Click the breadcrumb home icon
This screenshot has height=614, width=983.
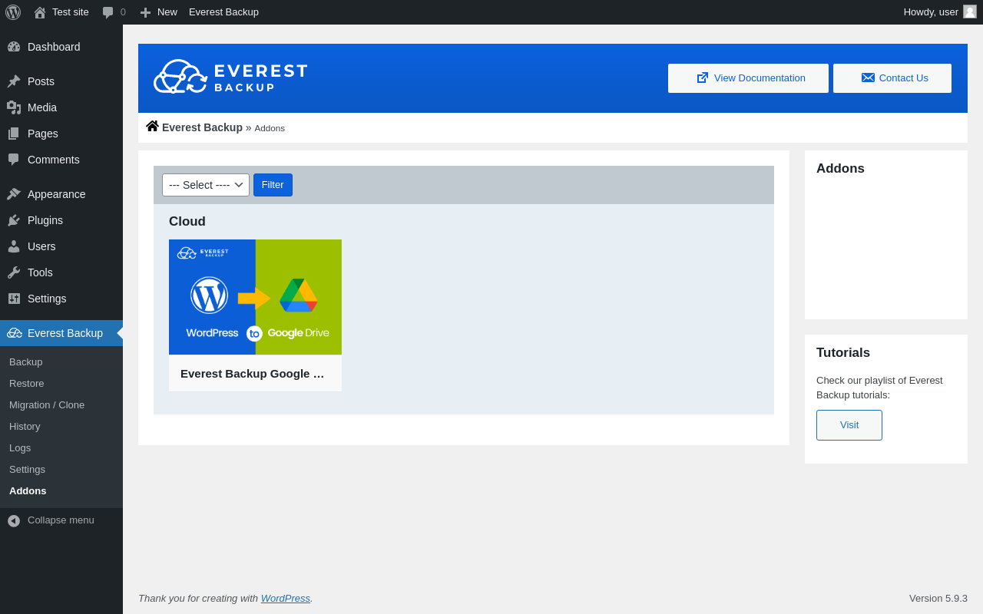pos(152,126)
